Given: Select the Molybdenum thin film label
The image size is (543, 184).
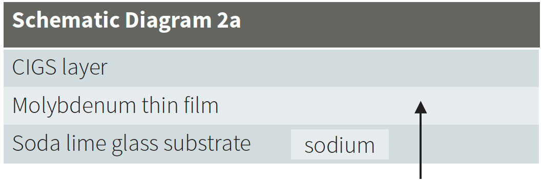Looking at the screenshot, I should click(x=115, y=105).
